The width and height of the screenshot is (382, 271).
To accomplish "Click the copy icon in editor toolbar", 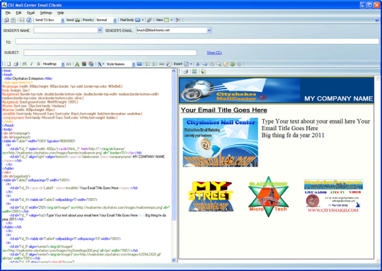I will pyautogui.click(x=205, y=64).
